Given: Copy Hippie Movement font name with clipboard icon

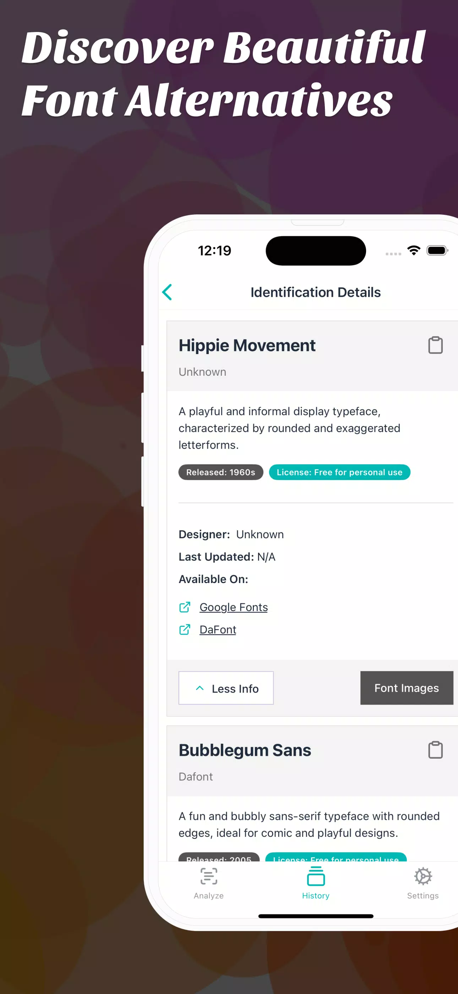Looking at the screenshot, I should click(x=435, y=345).
